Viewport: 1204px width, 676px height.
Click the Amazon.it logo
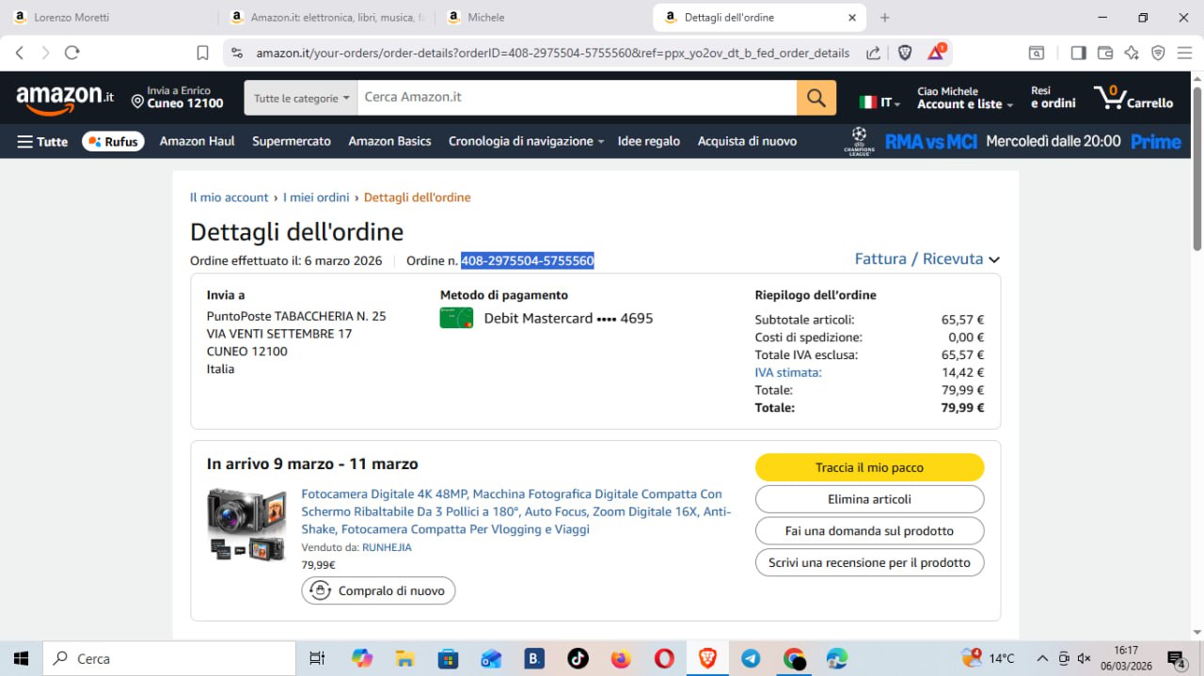[65, 98]
